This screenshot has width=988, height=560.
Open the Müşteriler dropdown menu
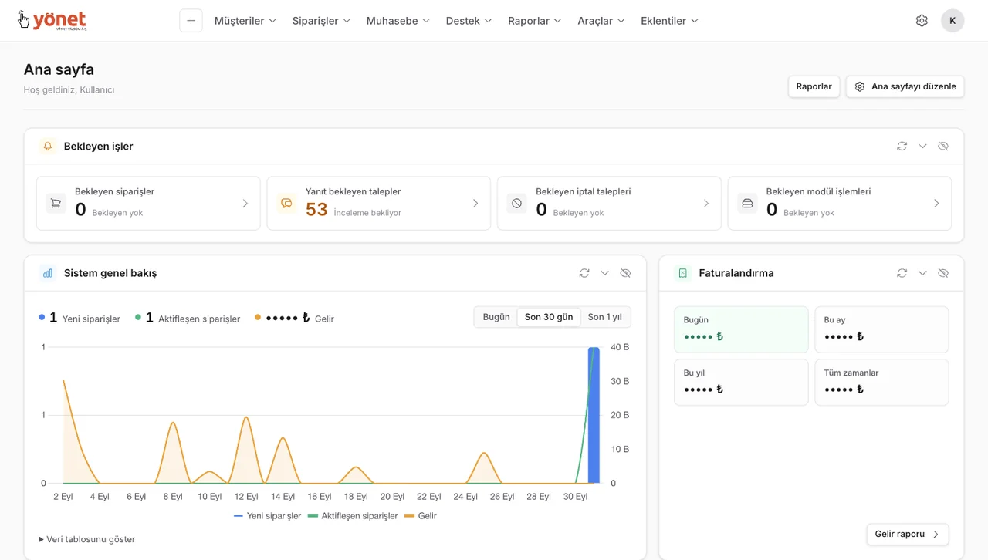click(x=245, y=21)
